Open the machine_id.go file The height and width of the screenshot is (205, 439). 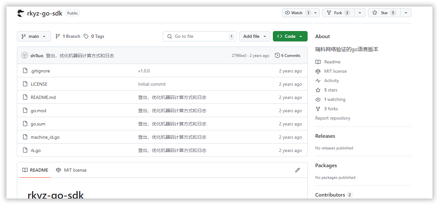pyautogui.click(x=45, y=137)
